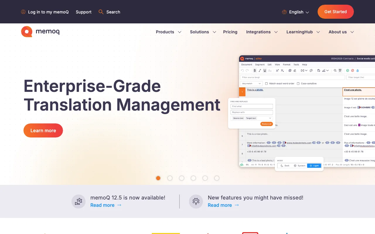Toggle Italic in the editor toolbar
Screen dimensions: 375x234
click(x=260, y=70)
